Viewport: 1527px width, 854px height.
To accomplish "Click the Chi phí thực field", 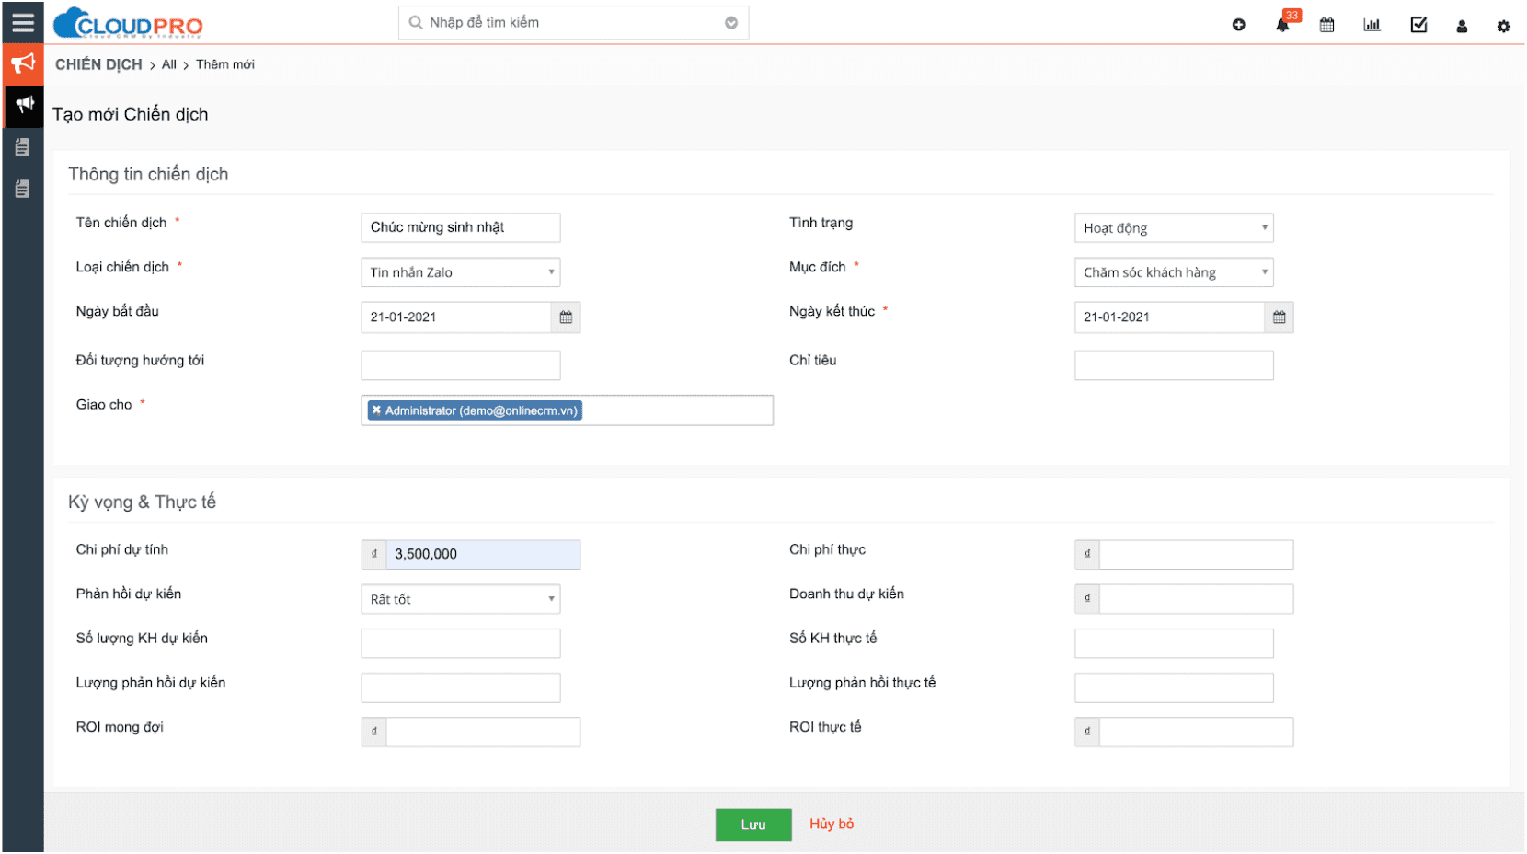I will tap(1197, 554).
